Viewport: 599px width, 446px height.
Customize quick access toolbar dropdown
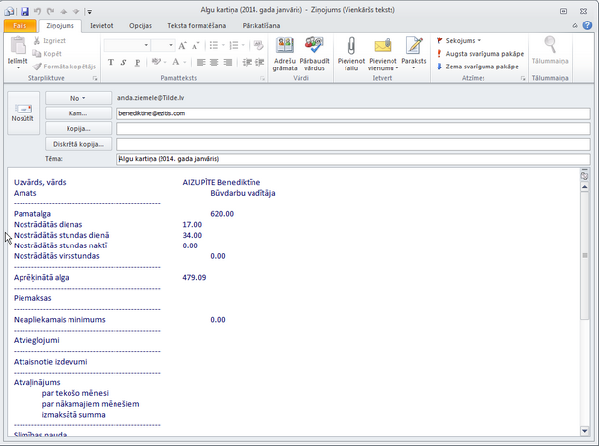click(x=90, y=12)
